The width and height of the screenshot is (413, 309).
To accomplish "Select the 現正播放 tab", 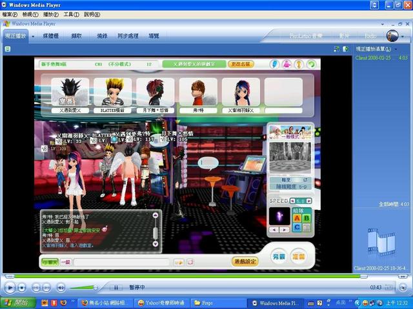I will click(x=15, y=36).
